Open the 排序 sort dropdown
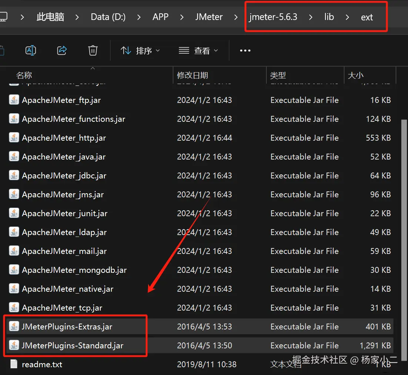This screenshot has height=375, width=408. pyautogui.click(x=140, y=50)
